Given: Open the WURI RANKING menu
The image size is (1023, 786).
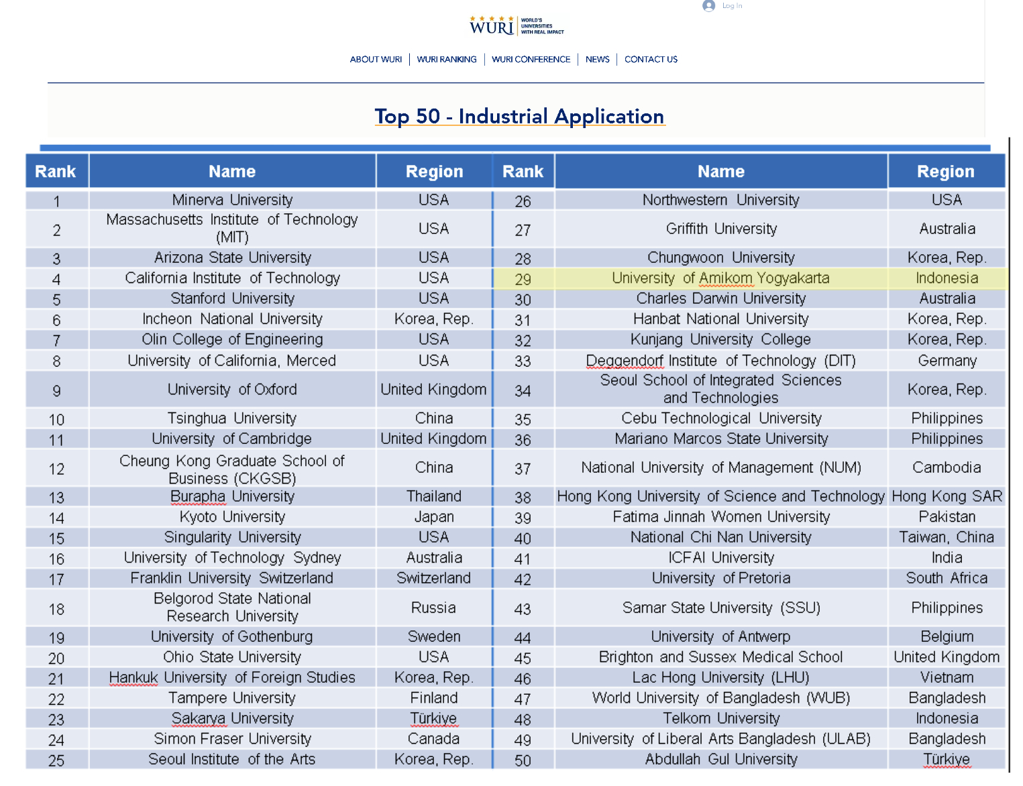Looking at the screenshot, I should (x=447, y=60).
